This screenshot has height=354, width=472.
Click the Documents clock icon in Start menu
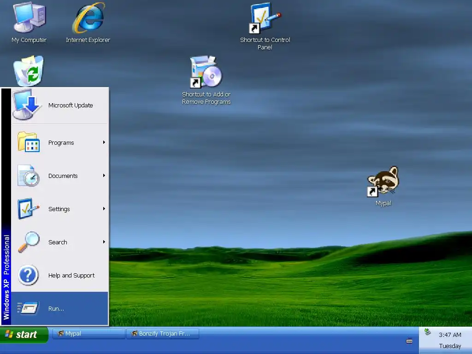coord(28,176)
